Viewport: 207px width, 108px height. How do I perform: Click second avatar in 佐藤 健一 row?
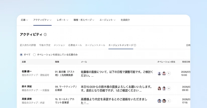tap(164, 73)
